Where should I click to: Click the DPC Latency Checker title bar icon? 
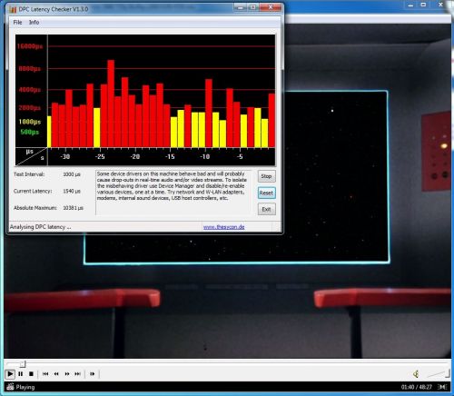coord(13,9)
